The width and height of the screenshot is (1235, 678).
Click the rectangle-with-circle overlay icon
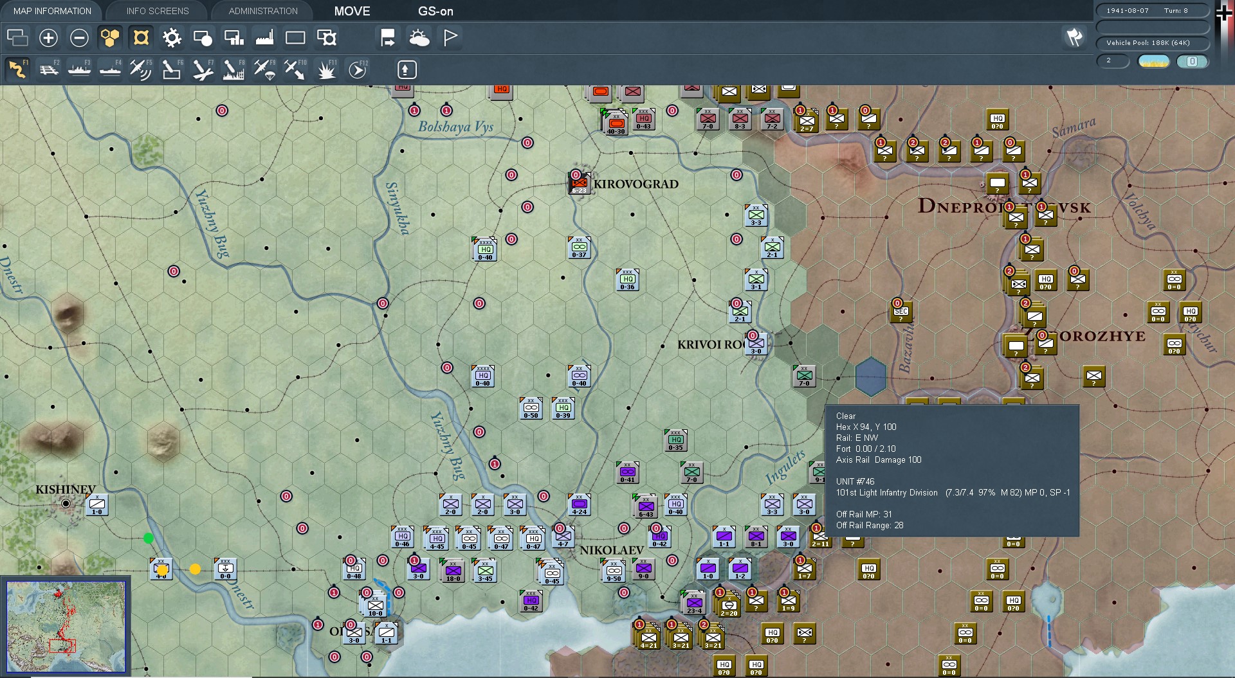(203, 38)
